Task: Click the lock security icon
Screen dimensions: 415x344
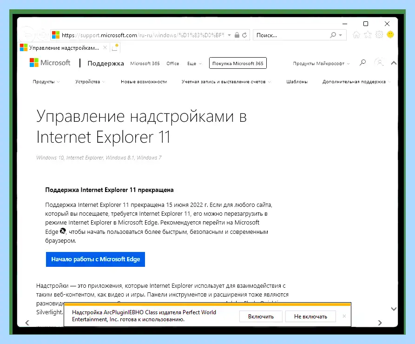Action: [237, 35]
